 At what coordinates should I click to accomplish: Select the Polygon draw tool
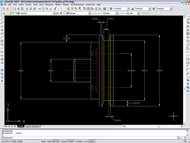pos(2,30)
